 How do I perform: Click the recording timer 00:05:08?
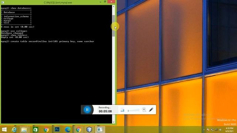pyautogui.click(x=105, y=111)
